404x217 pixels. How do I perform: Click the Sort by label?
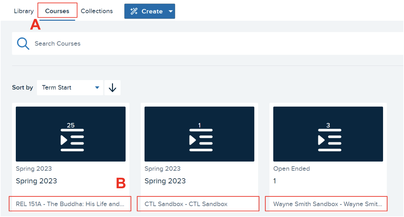[x=23, y=88]
